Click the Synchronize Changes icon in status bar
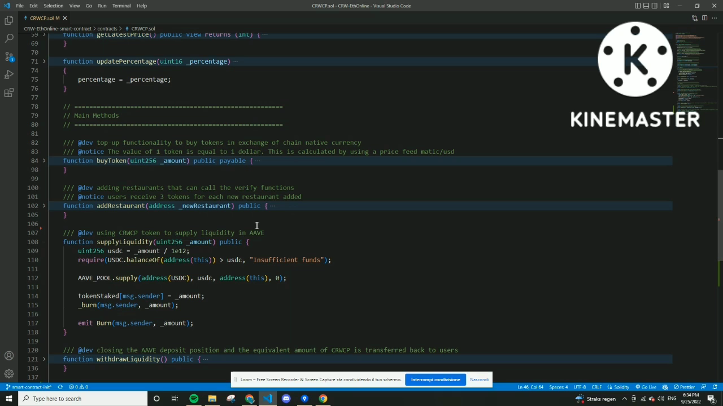This screenshot has width=723, height=406. click(60, 387)
